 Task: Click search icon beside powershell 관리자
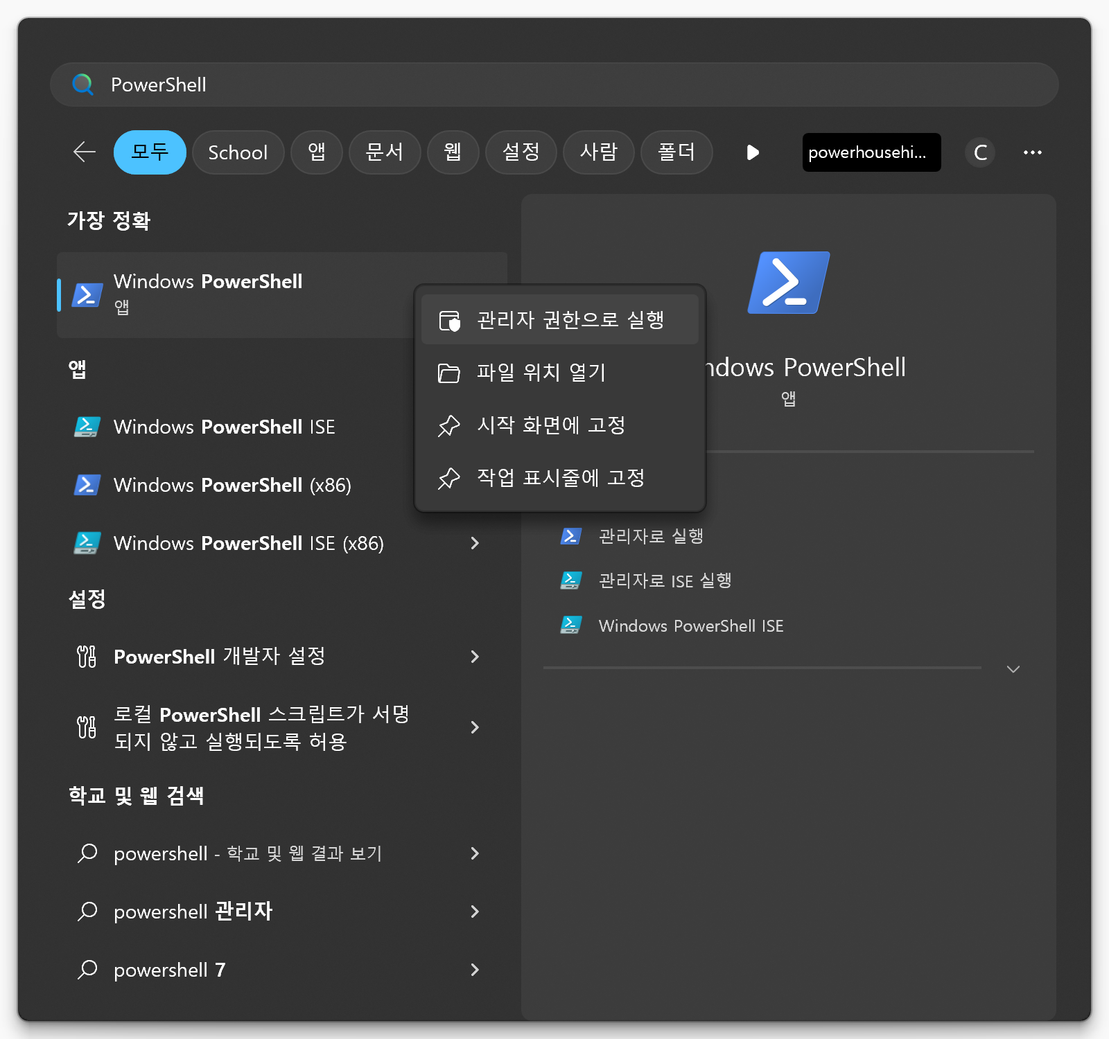click(87, 912)
